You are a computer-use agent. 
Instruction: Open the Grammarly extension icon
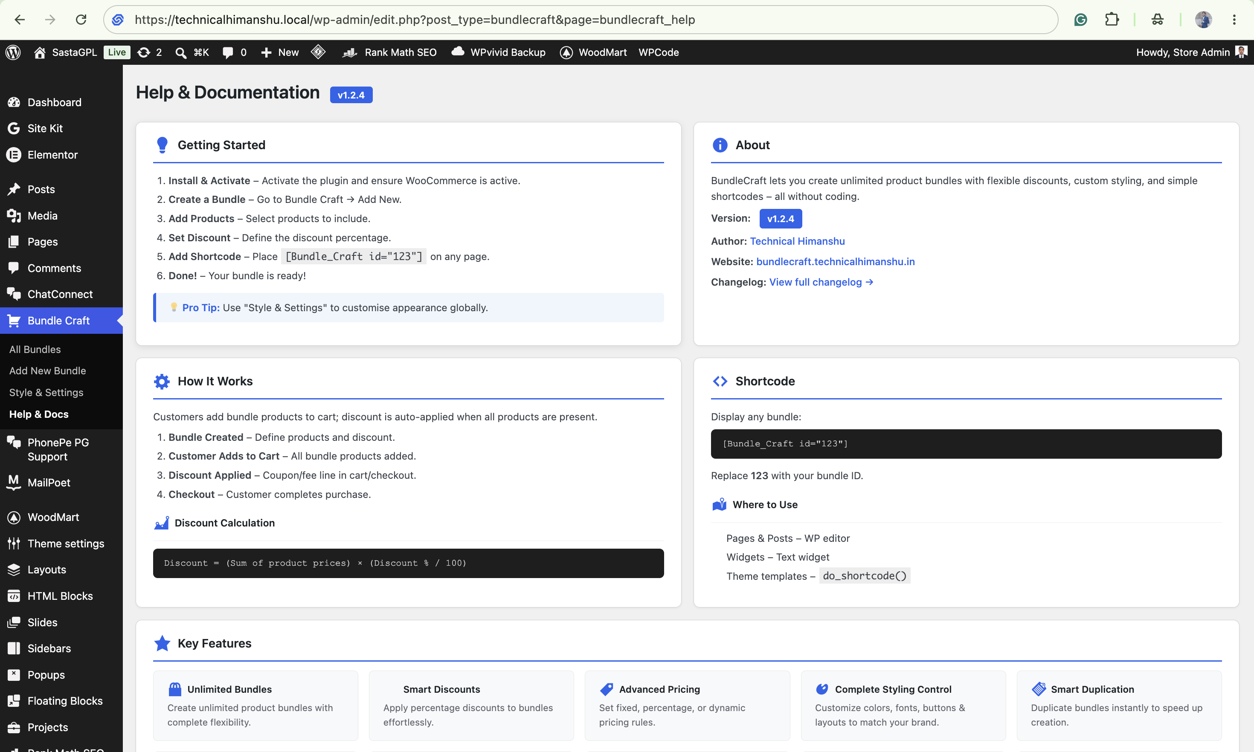pos(1081,20)
